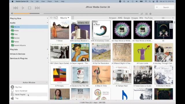Open DSP settings round icon
The height and width of the screenshot is (104, 185).
tap(150, 14)
